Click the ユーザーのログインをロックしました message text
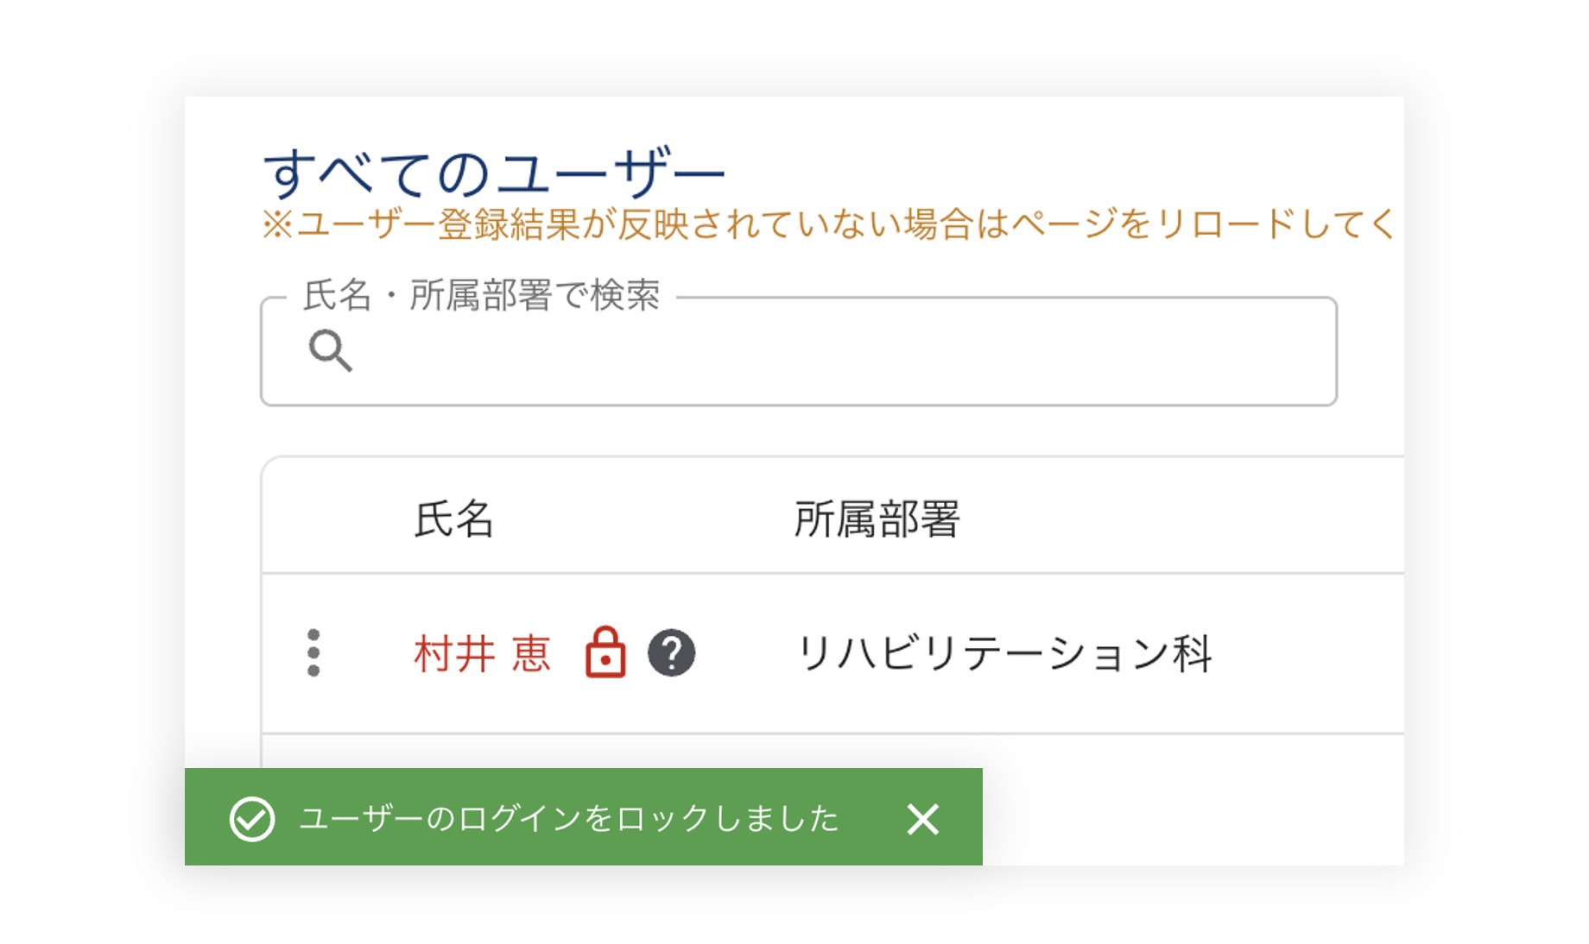Image resolution: width=1589 pixels, height=944 pixels. (x=569, y=819)
